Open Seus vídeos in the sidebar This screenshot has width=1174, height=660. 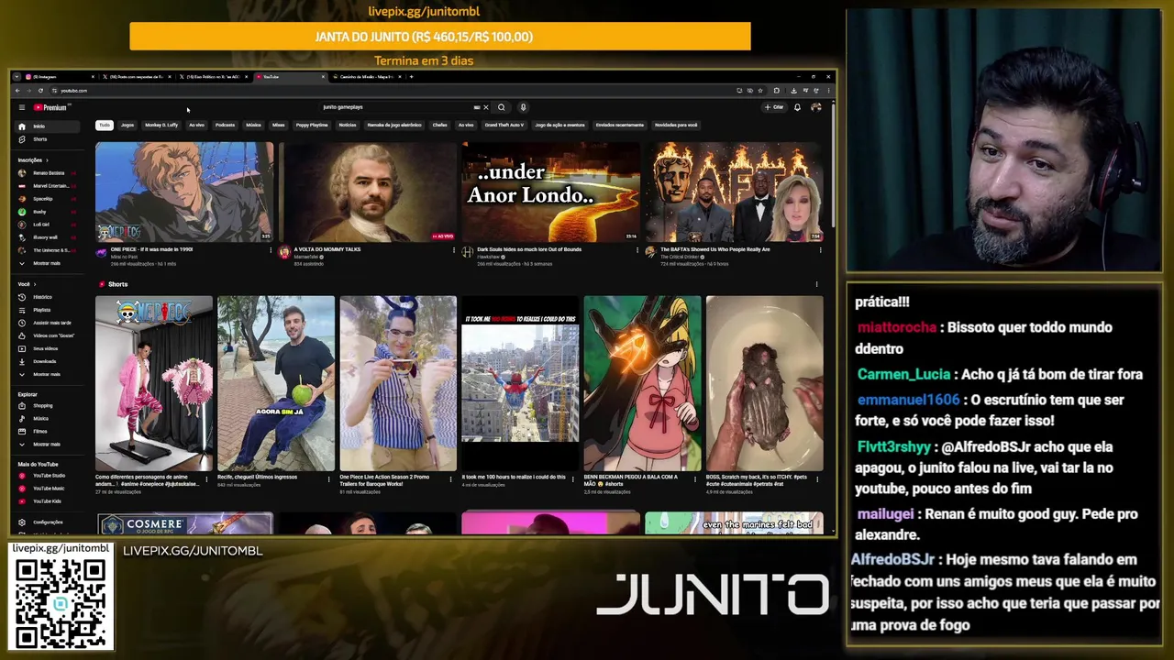(46, 348)
